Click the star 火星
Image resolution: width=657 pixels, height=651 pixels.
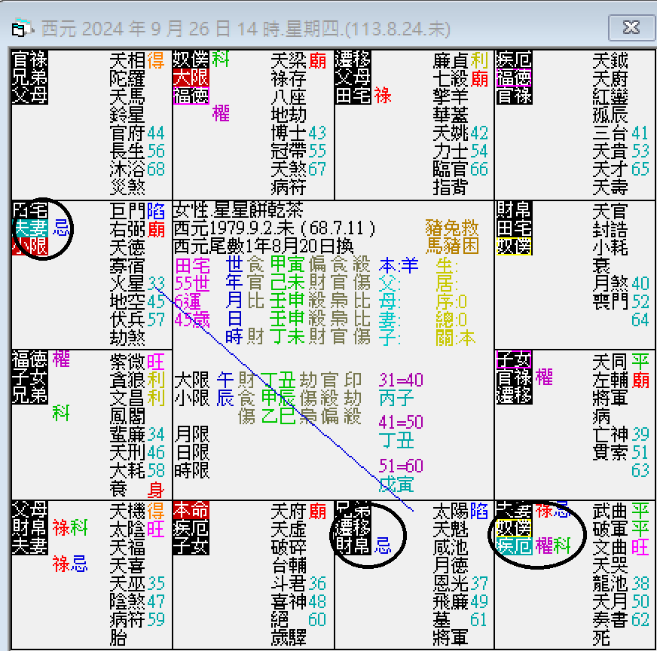coord(127,283)
